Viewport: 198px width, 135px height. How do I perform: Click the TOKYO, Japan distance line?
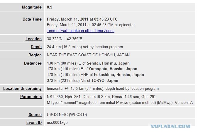(x=82, y=81)
